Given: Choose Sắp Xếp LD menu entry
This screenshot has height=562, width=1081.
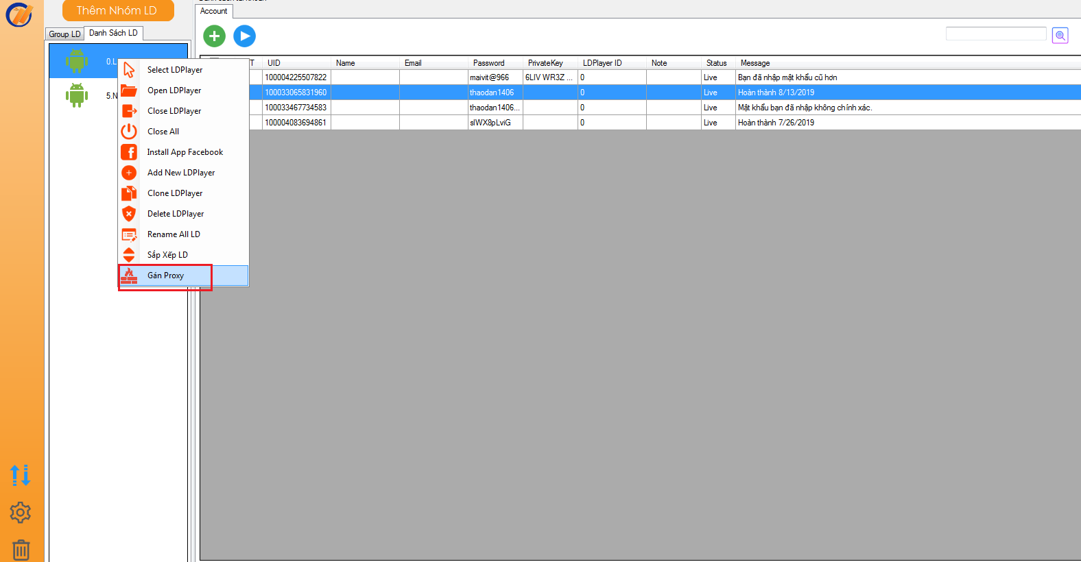Looking at the screenshot, I should (x=184, y=255).
